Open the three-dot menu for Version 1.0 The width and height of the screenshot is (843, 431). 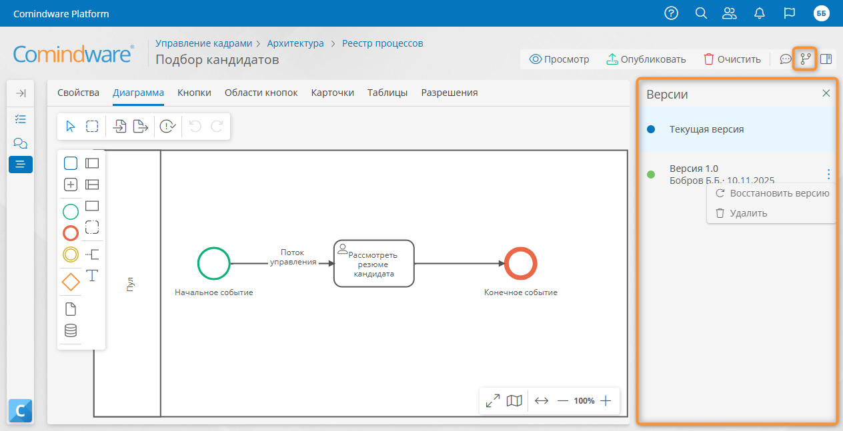[828, 174]
